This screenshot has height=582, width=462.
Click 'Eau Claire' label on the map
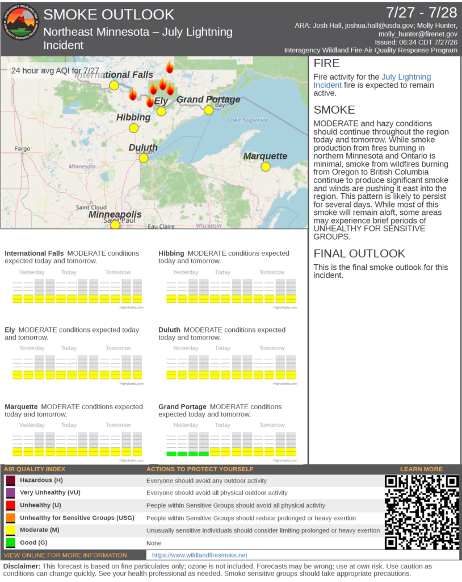(x=161, y=226)
